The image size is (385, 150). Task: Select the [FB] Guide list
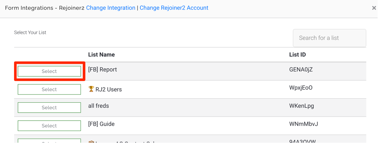49,126
